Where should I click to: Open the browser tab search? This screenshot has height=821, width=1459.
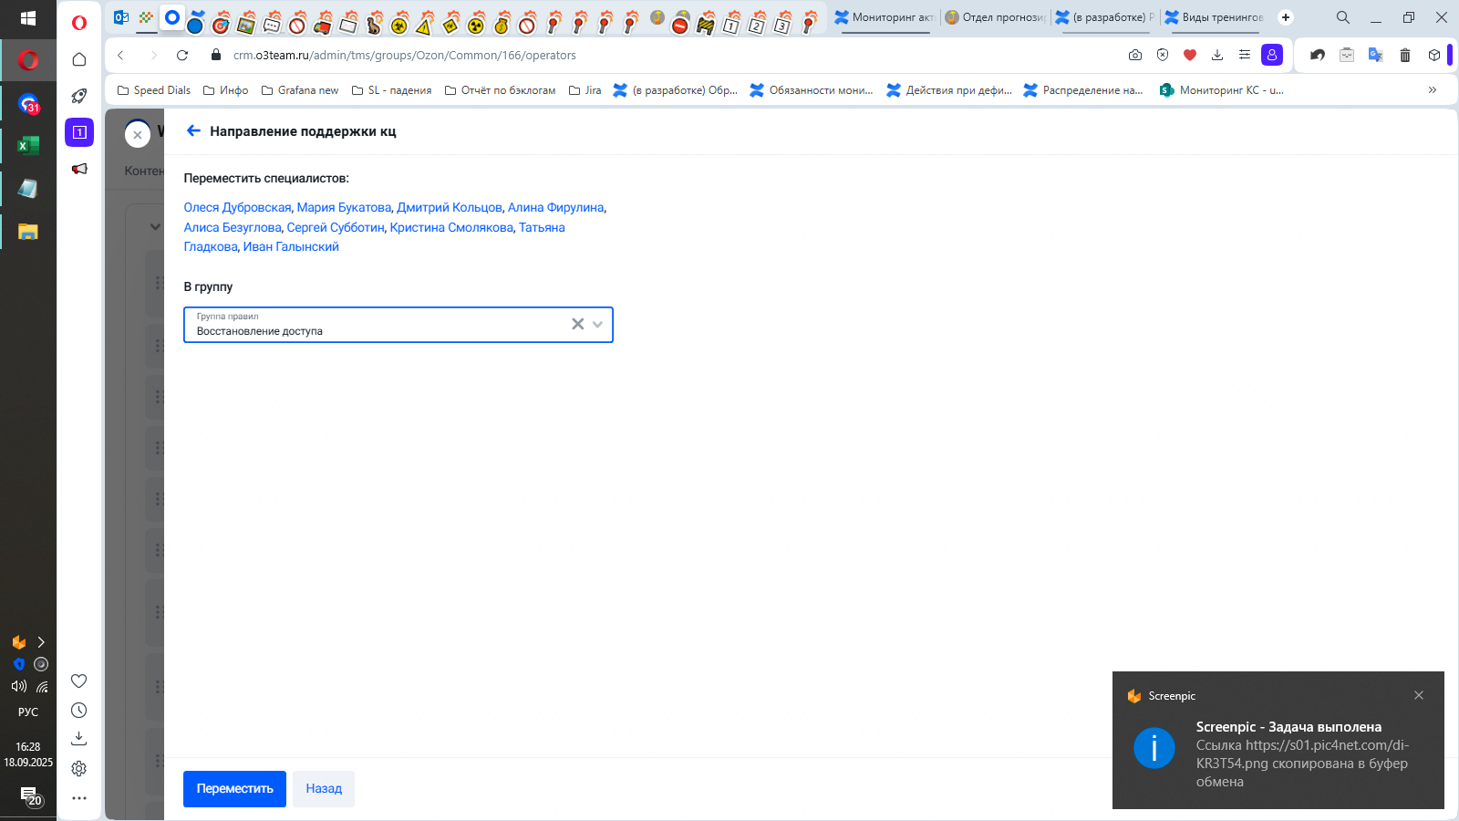tap(1343, 17)
